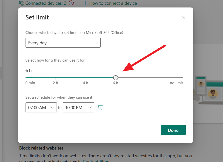Set slider to no limit end
Image resolution: width=223 pixels, height=162 pixels.
click(183, 78)
